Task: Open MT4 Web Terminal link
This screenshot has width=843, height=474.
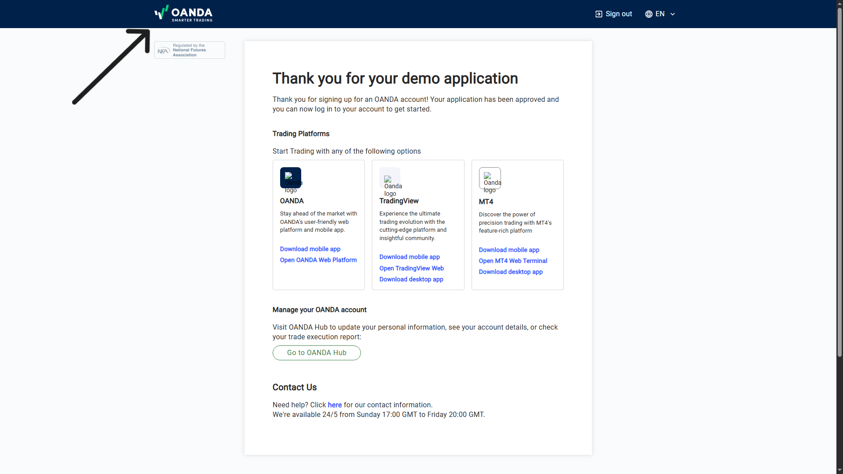Action: click(x=513, y=261)
